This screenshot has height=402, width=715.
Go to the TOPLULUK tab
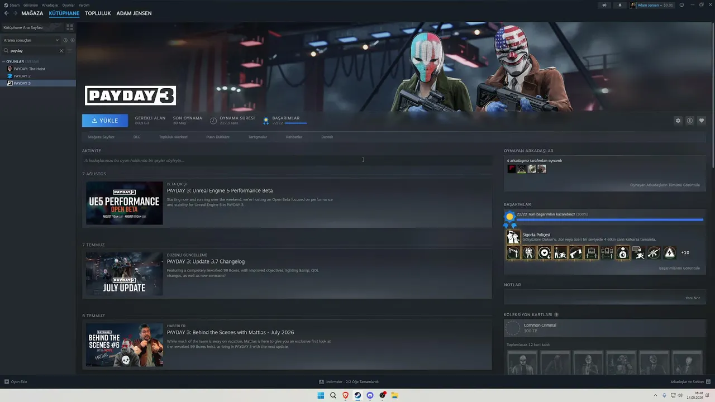[98, 13]
